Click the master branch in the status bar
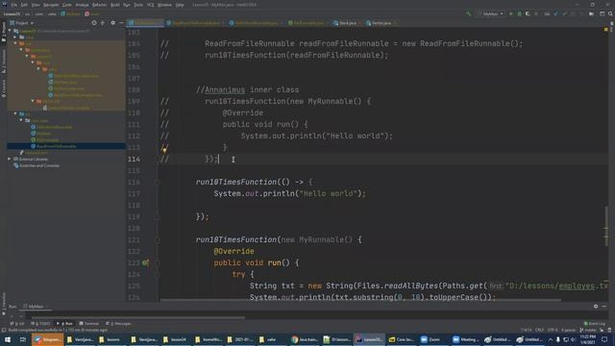Viewport: 615px width, 346px height. 589,331
